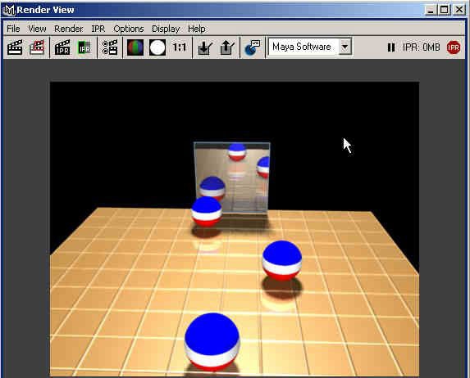Click the Redo previous render clapboard icon
This screenshot has height=378, width=470.
point(15,47)
